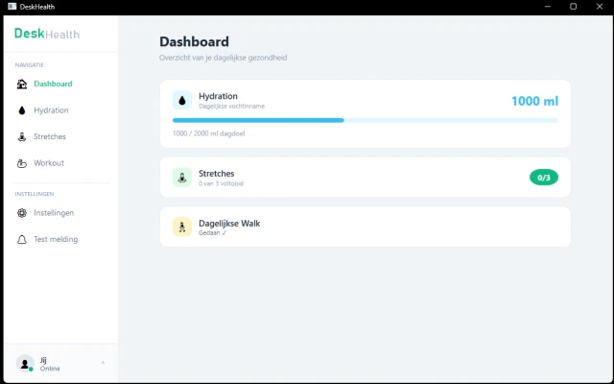Viewport: 614px width, 384px height.
Task: Go to the Hydration page label
Action: [51, 110]
